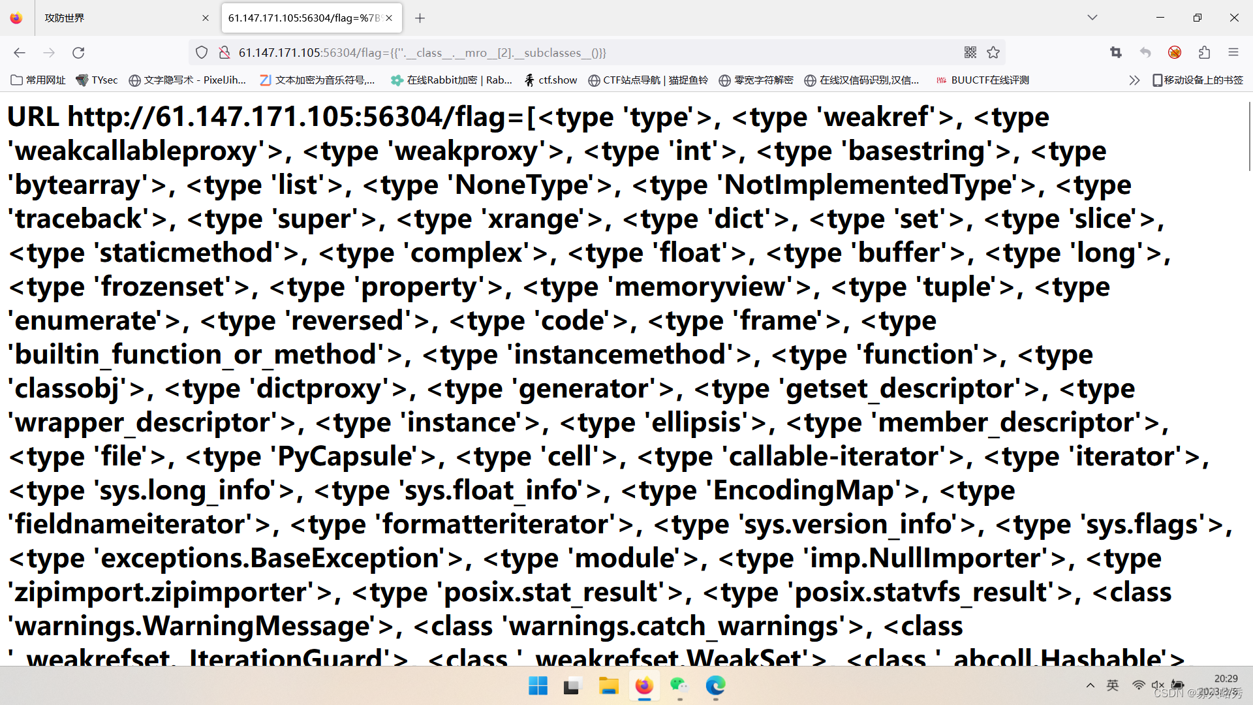Click the browser reload button

tap(78, 53)
